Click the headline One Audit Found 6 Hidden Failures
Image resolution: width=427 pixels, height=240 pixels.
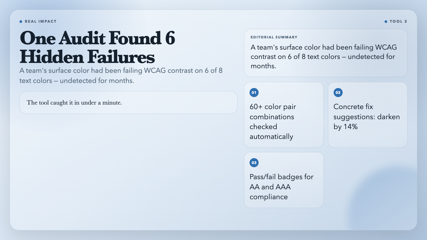coord(97,47)
